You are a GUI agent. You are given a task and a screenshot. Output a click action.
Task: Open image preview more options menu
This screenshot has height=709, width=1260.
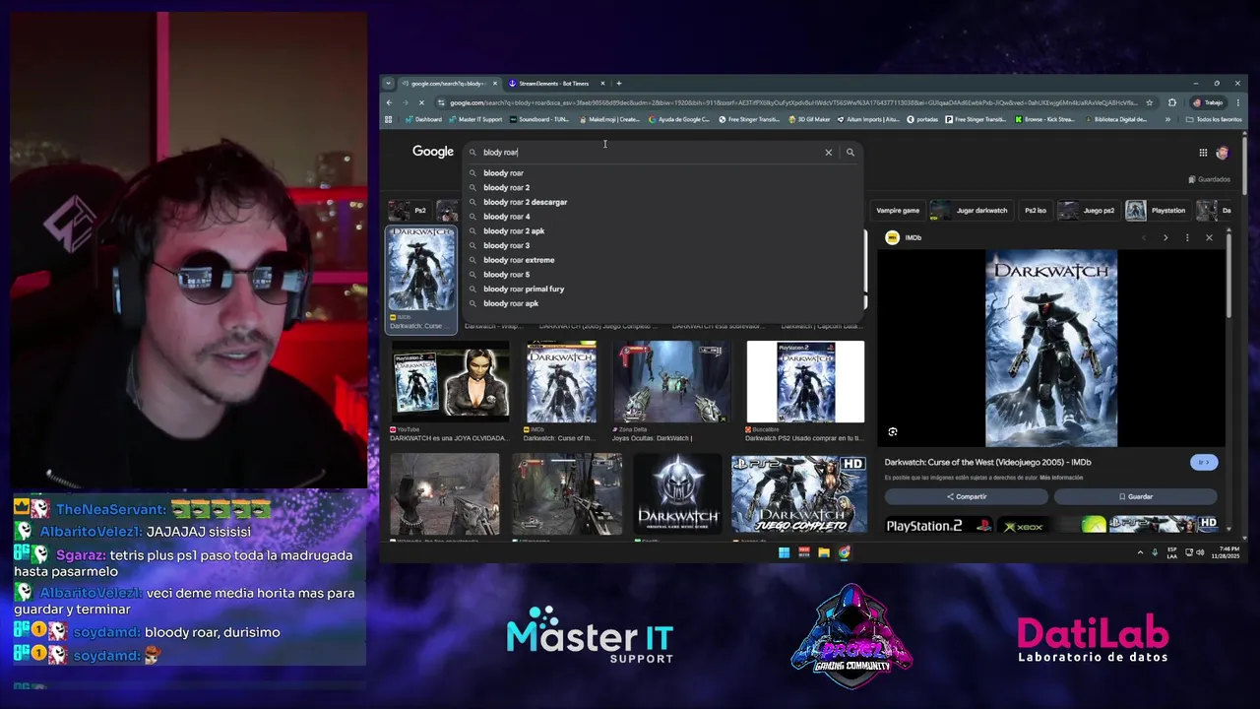[x=1187, y=237]
